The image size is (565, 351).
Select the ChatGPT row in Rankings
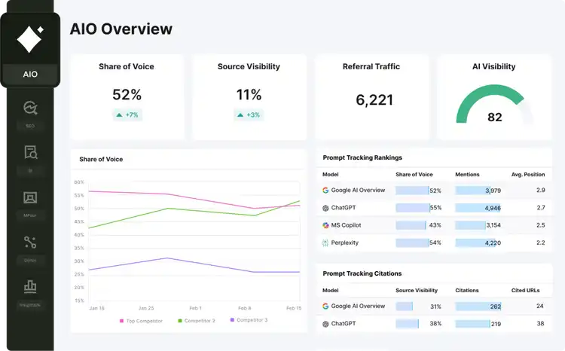[434, 208]
